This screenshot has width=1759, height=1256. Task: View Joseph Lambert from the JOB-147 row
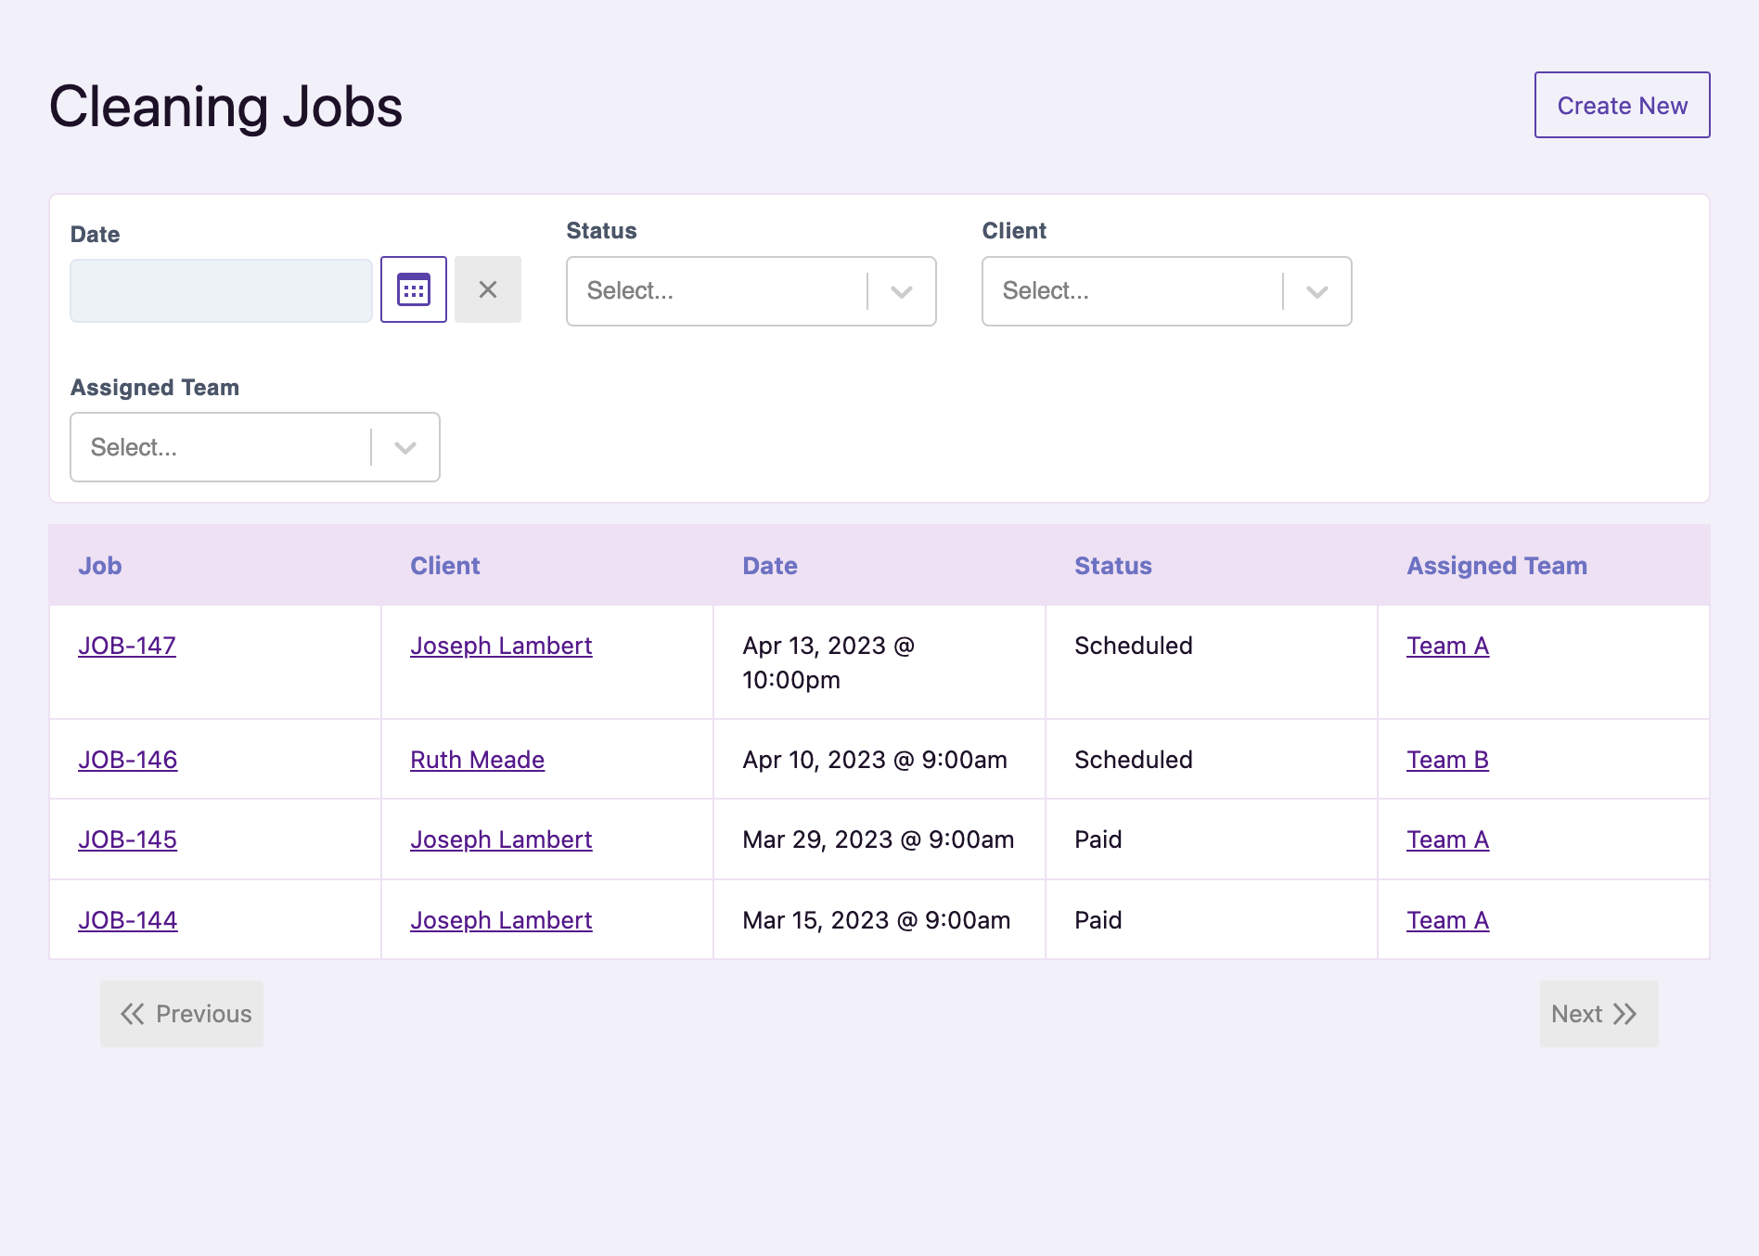coord(500,646)
